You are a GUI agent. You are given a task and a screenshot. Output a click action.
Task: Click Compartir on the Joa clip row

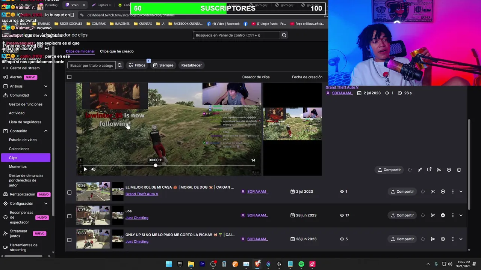[x=402, y=215]
